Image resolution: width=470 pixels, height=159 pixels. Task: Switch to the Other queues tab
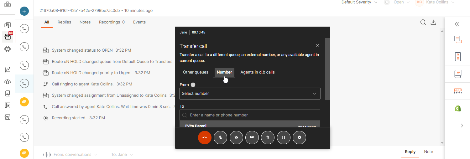(x=196, y=72)
